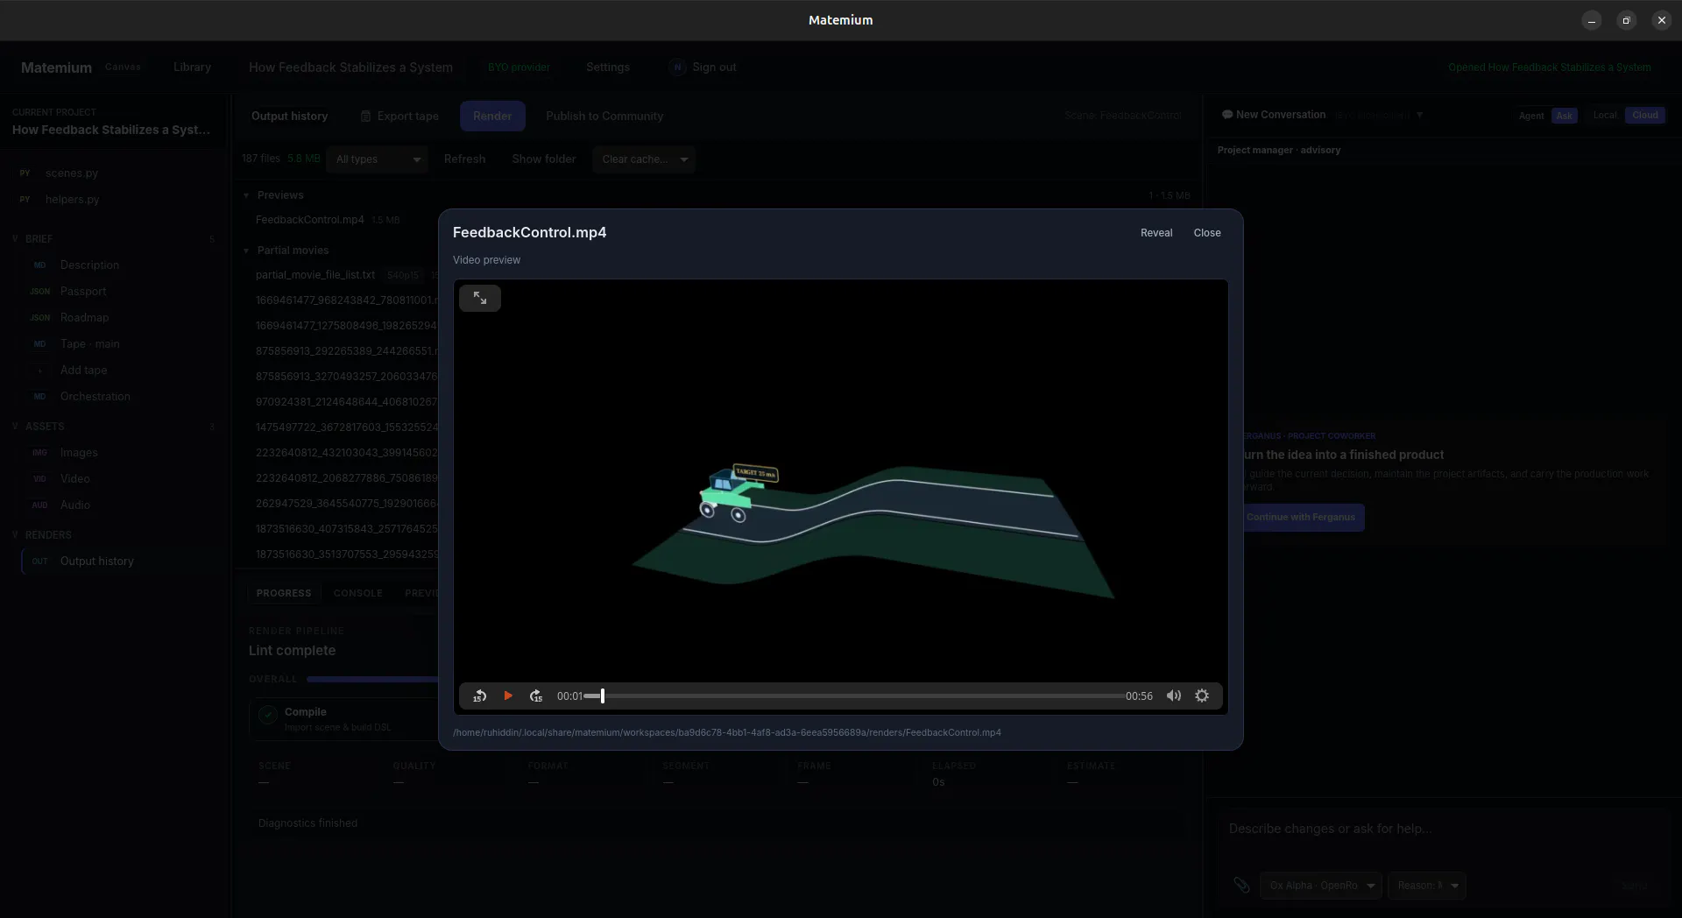Collapse the Previews group
This screenshot has width=1682, height=918.
tap(246, 195)
